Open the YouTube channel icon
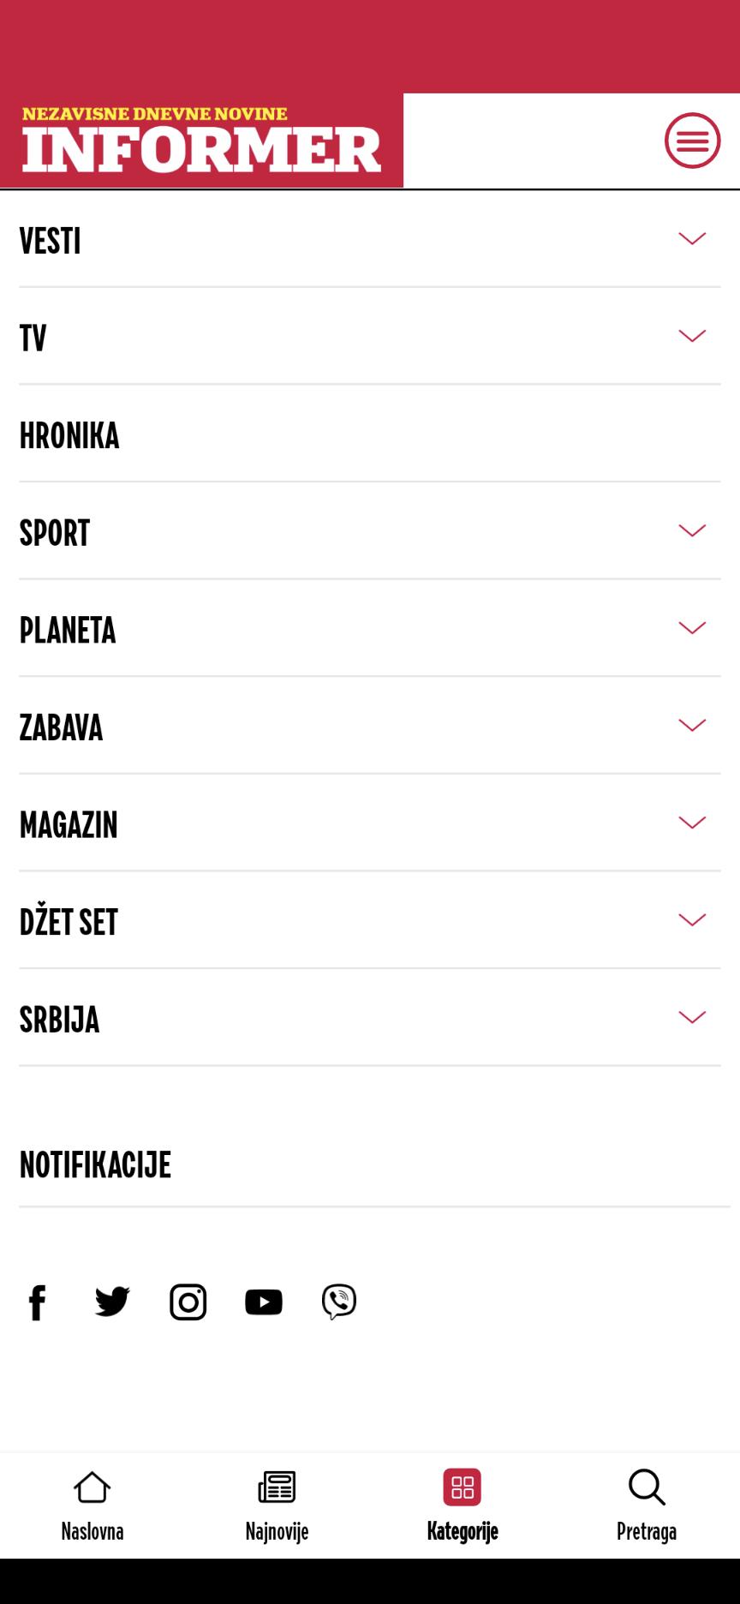This screenshot has height=1604, width=740. click(x=263, y=1302)
